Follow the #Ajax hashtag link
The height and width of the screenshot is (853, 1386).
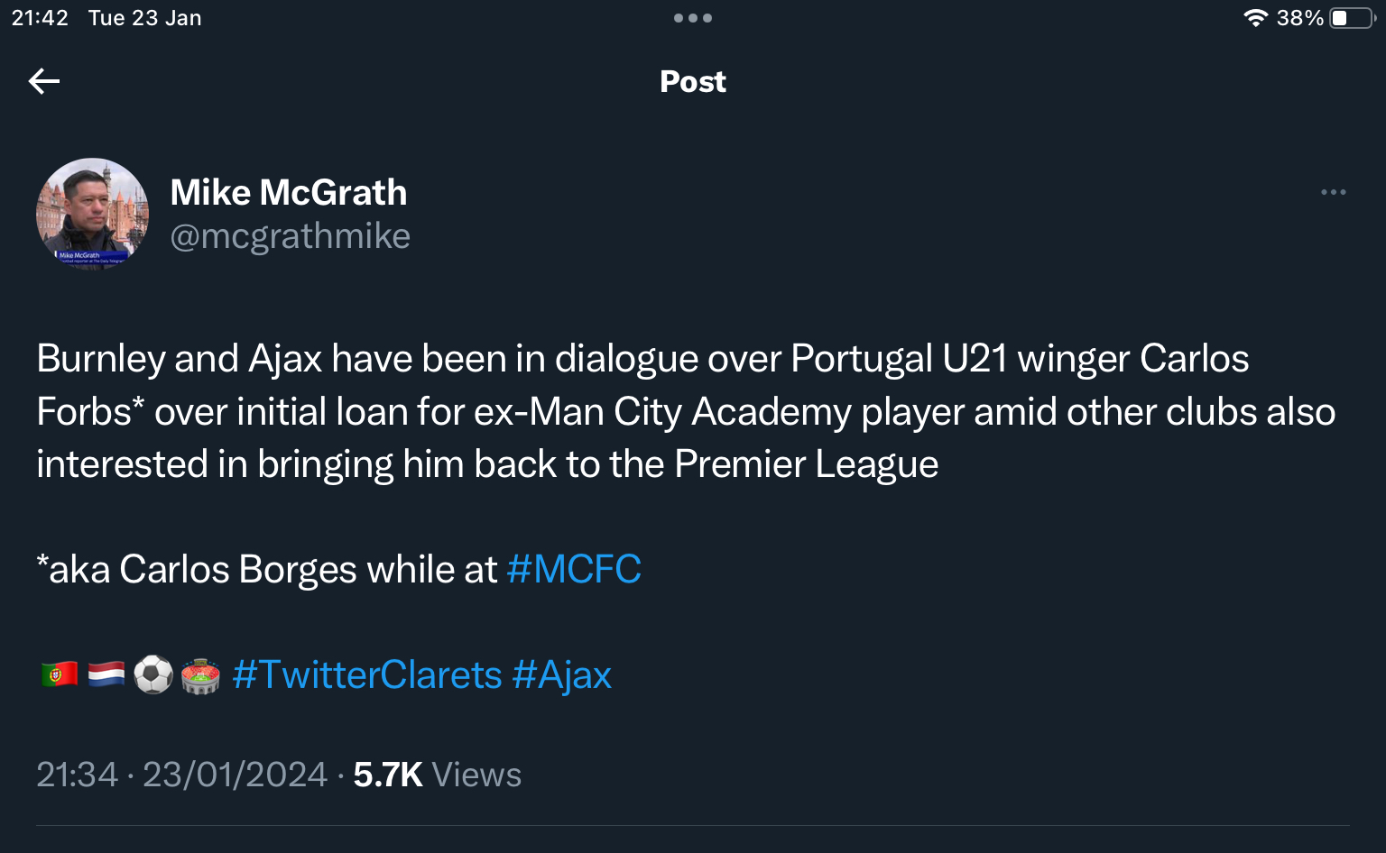(562, 675)
